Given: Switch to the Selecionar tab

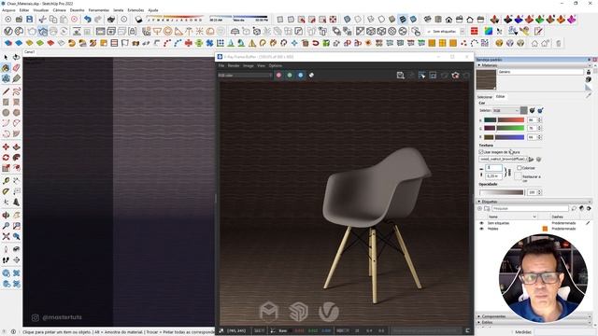Looking at the screenshot, I should [485, 97].
